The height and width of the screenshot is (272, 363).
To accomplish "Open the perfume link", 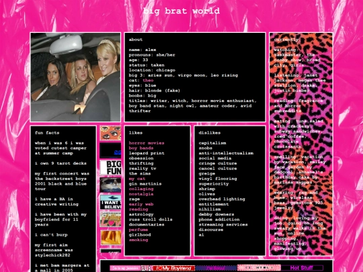I will (138, 230).
